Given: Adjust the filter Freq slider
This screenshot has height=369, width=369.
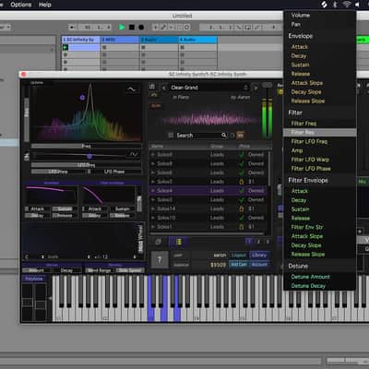Looking at the screenshot, I should (87, 146).
